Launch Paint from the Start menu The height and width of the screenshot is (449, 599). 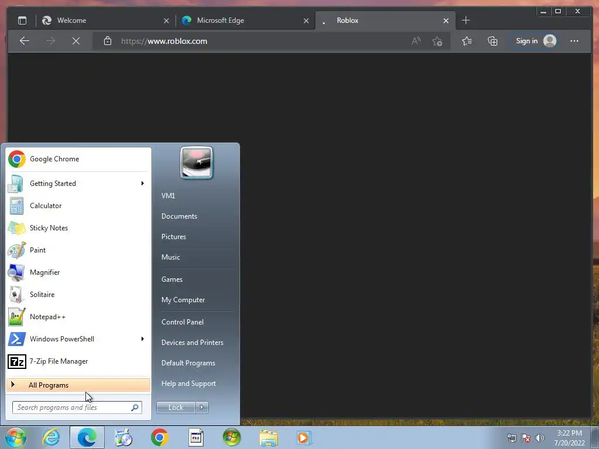coord(78,250)
